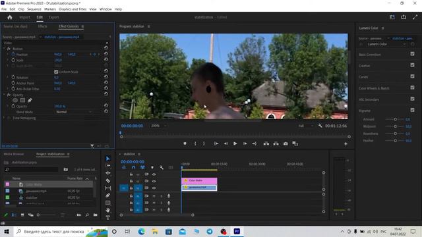Step forward one frame
The image size is (422, 237).
pyautogui.click(x=245, y=144)
